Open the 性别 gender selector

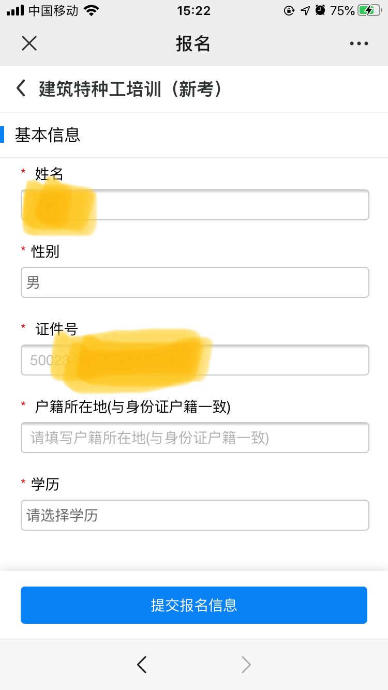195,282
